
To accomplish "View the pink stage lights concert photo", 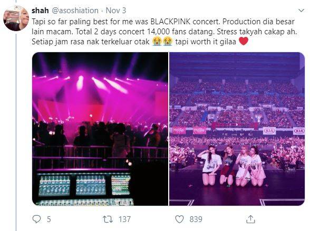I will (100, 129).
